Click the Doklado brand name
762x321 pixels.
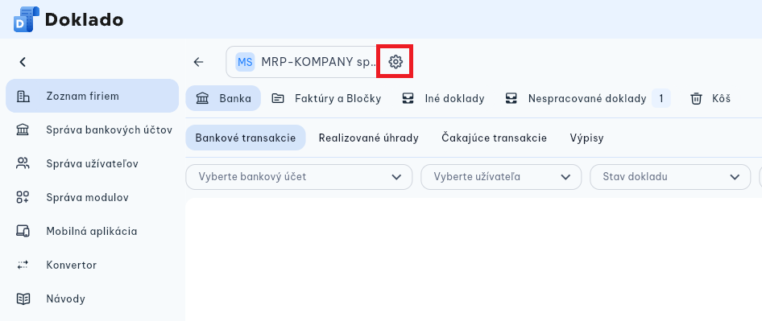84,20
